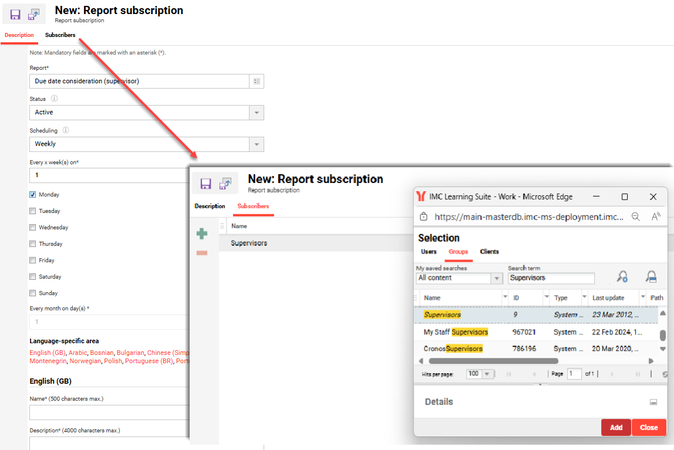
Task: Open the report selection list icon
Action: point(257,81)
